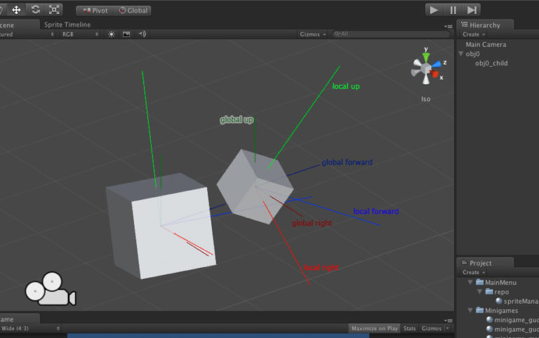This screenshot has width=539, height=338.
Task: Click the Hierarchy tab list icon
Action: click(465, 25)
